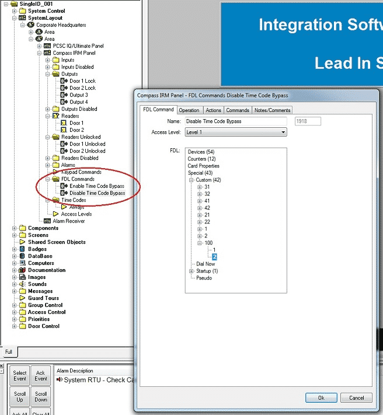Switch to the Commands tab

click(x=238, y=110)
